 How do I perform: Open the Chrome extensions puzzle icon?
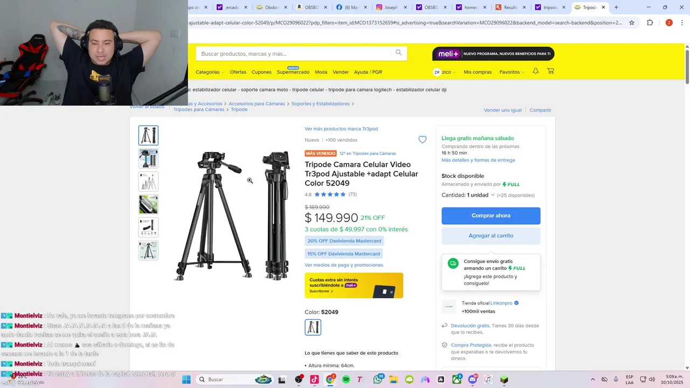(650, 23)
